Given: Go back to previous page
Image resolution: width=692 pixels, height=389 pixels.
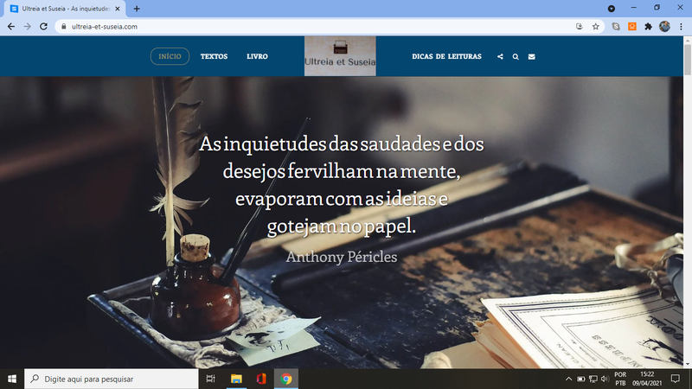Looking at the screenshot, I should pyautogui.click(x=10, y=27).
